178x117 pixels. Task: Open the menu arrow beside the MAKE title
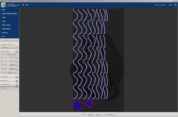pyautogui.click(x=18, y=5)
